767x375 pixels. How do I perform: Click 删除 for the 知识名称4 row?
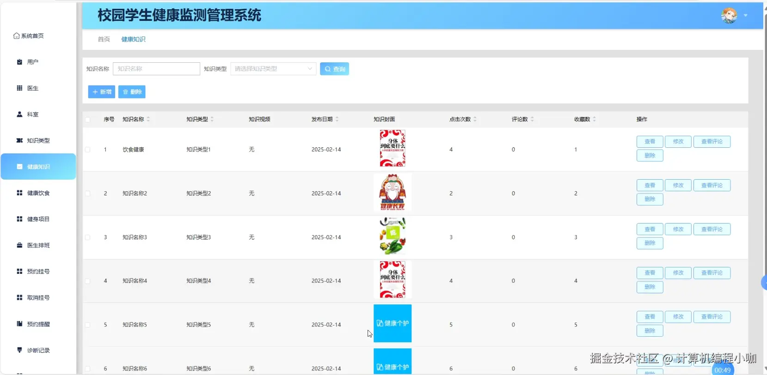click(650, 287)
